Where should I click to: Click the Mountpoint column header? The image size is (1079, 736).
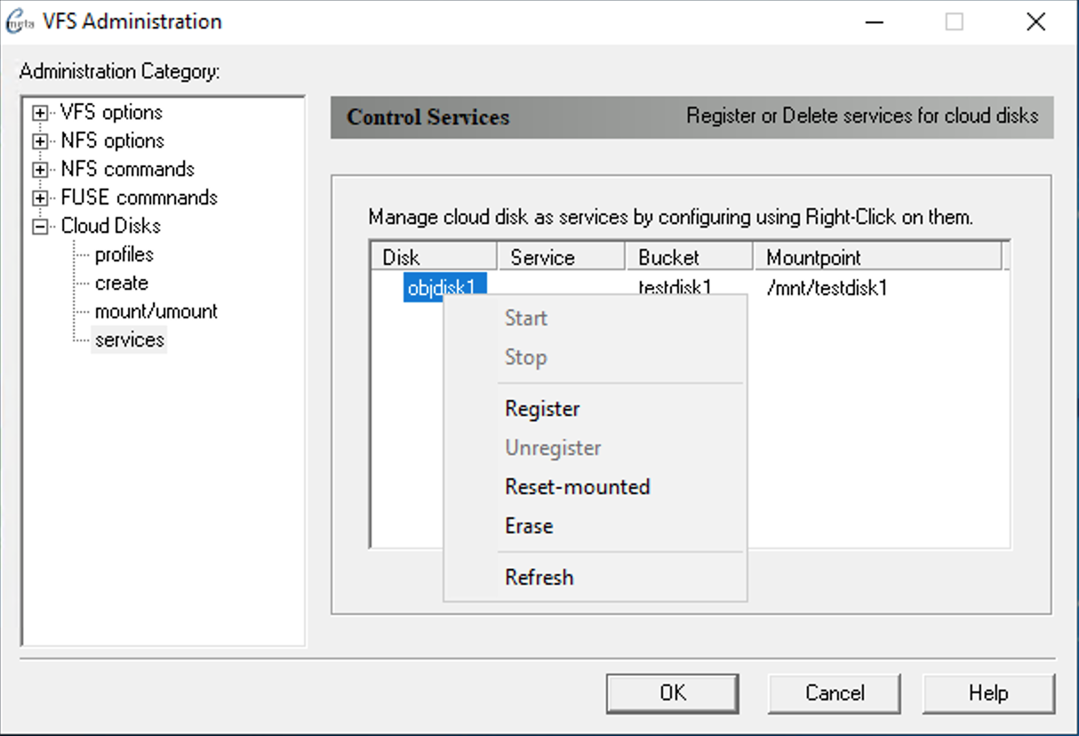coord(876,258)
